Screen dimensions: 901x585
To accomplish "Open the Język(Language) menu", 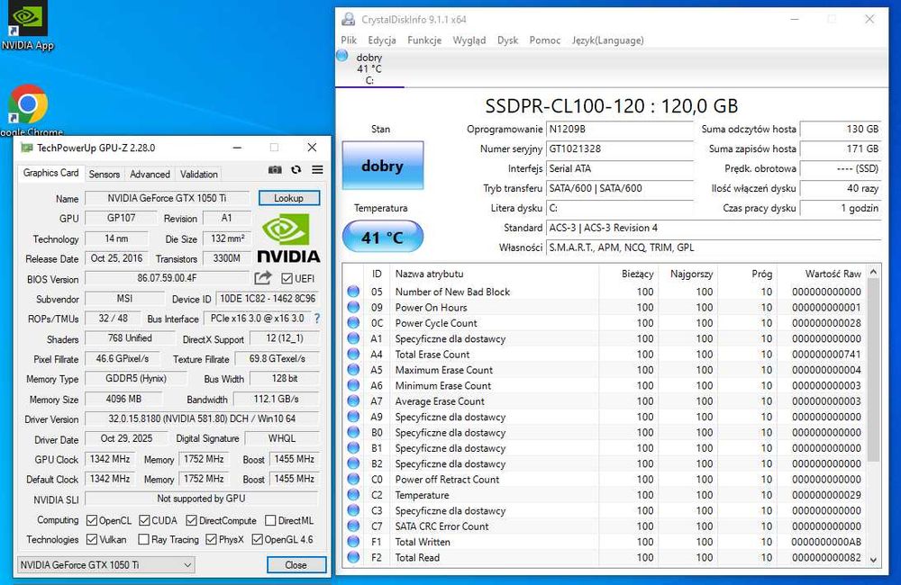I will click(607, 40).
